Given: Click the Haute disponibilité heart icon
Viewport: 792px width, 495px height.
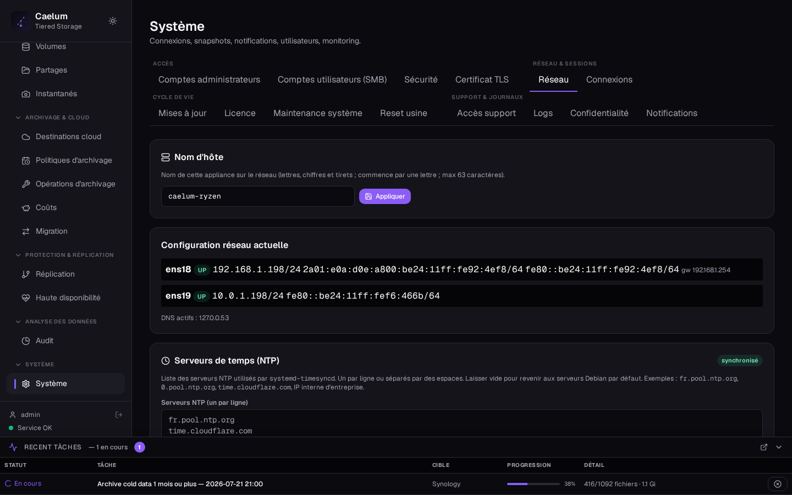Looking at the screenshot, I should pyautogui.click(x=26, y=298).
